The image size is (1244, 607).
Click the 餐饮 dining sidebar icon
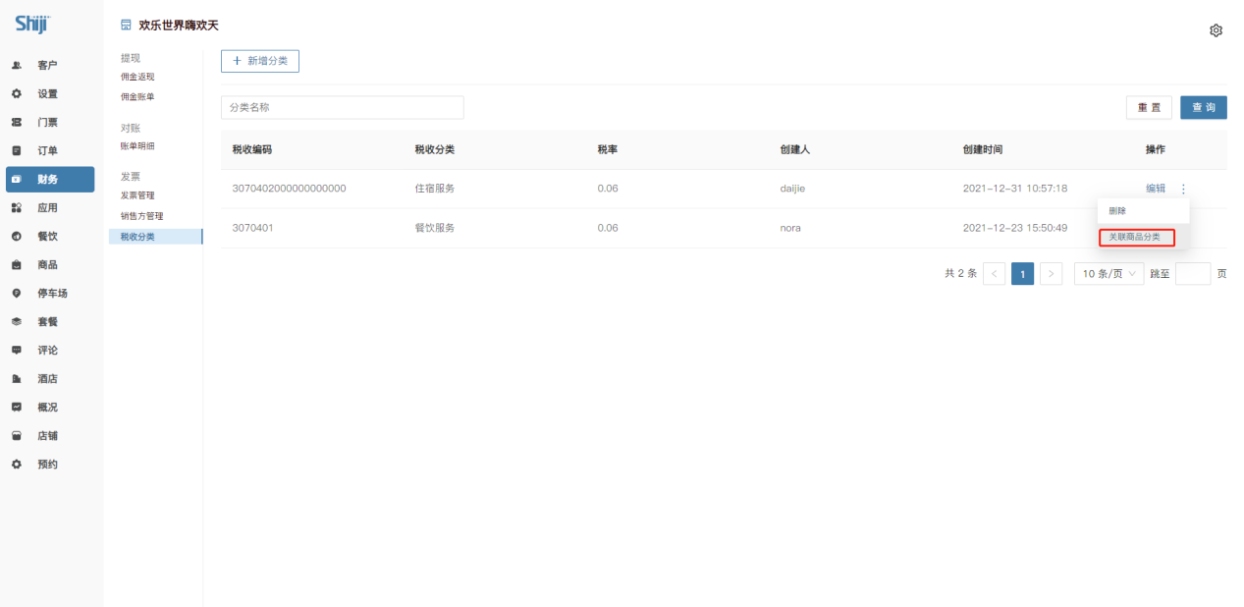17,237
